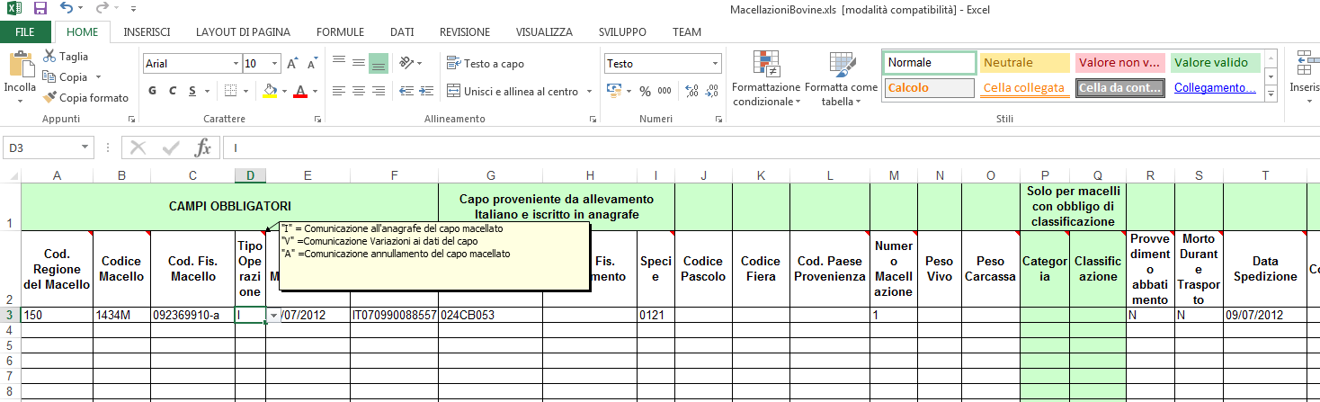Viewport: 1320px width, 402px height.
Task: Apply Valore non valido style
Action: 1120,63
